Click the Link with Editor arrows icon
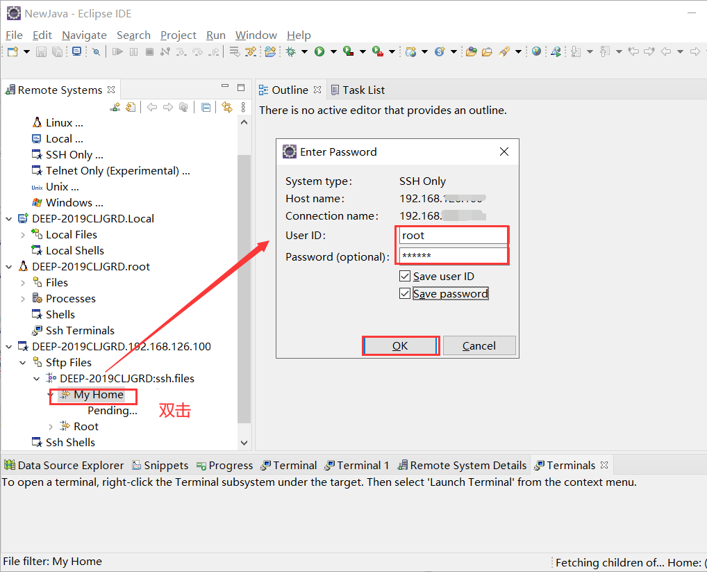The width and height of the screenshot is (707, 572). (x=227, y=107)
